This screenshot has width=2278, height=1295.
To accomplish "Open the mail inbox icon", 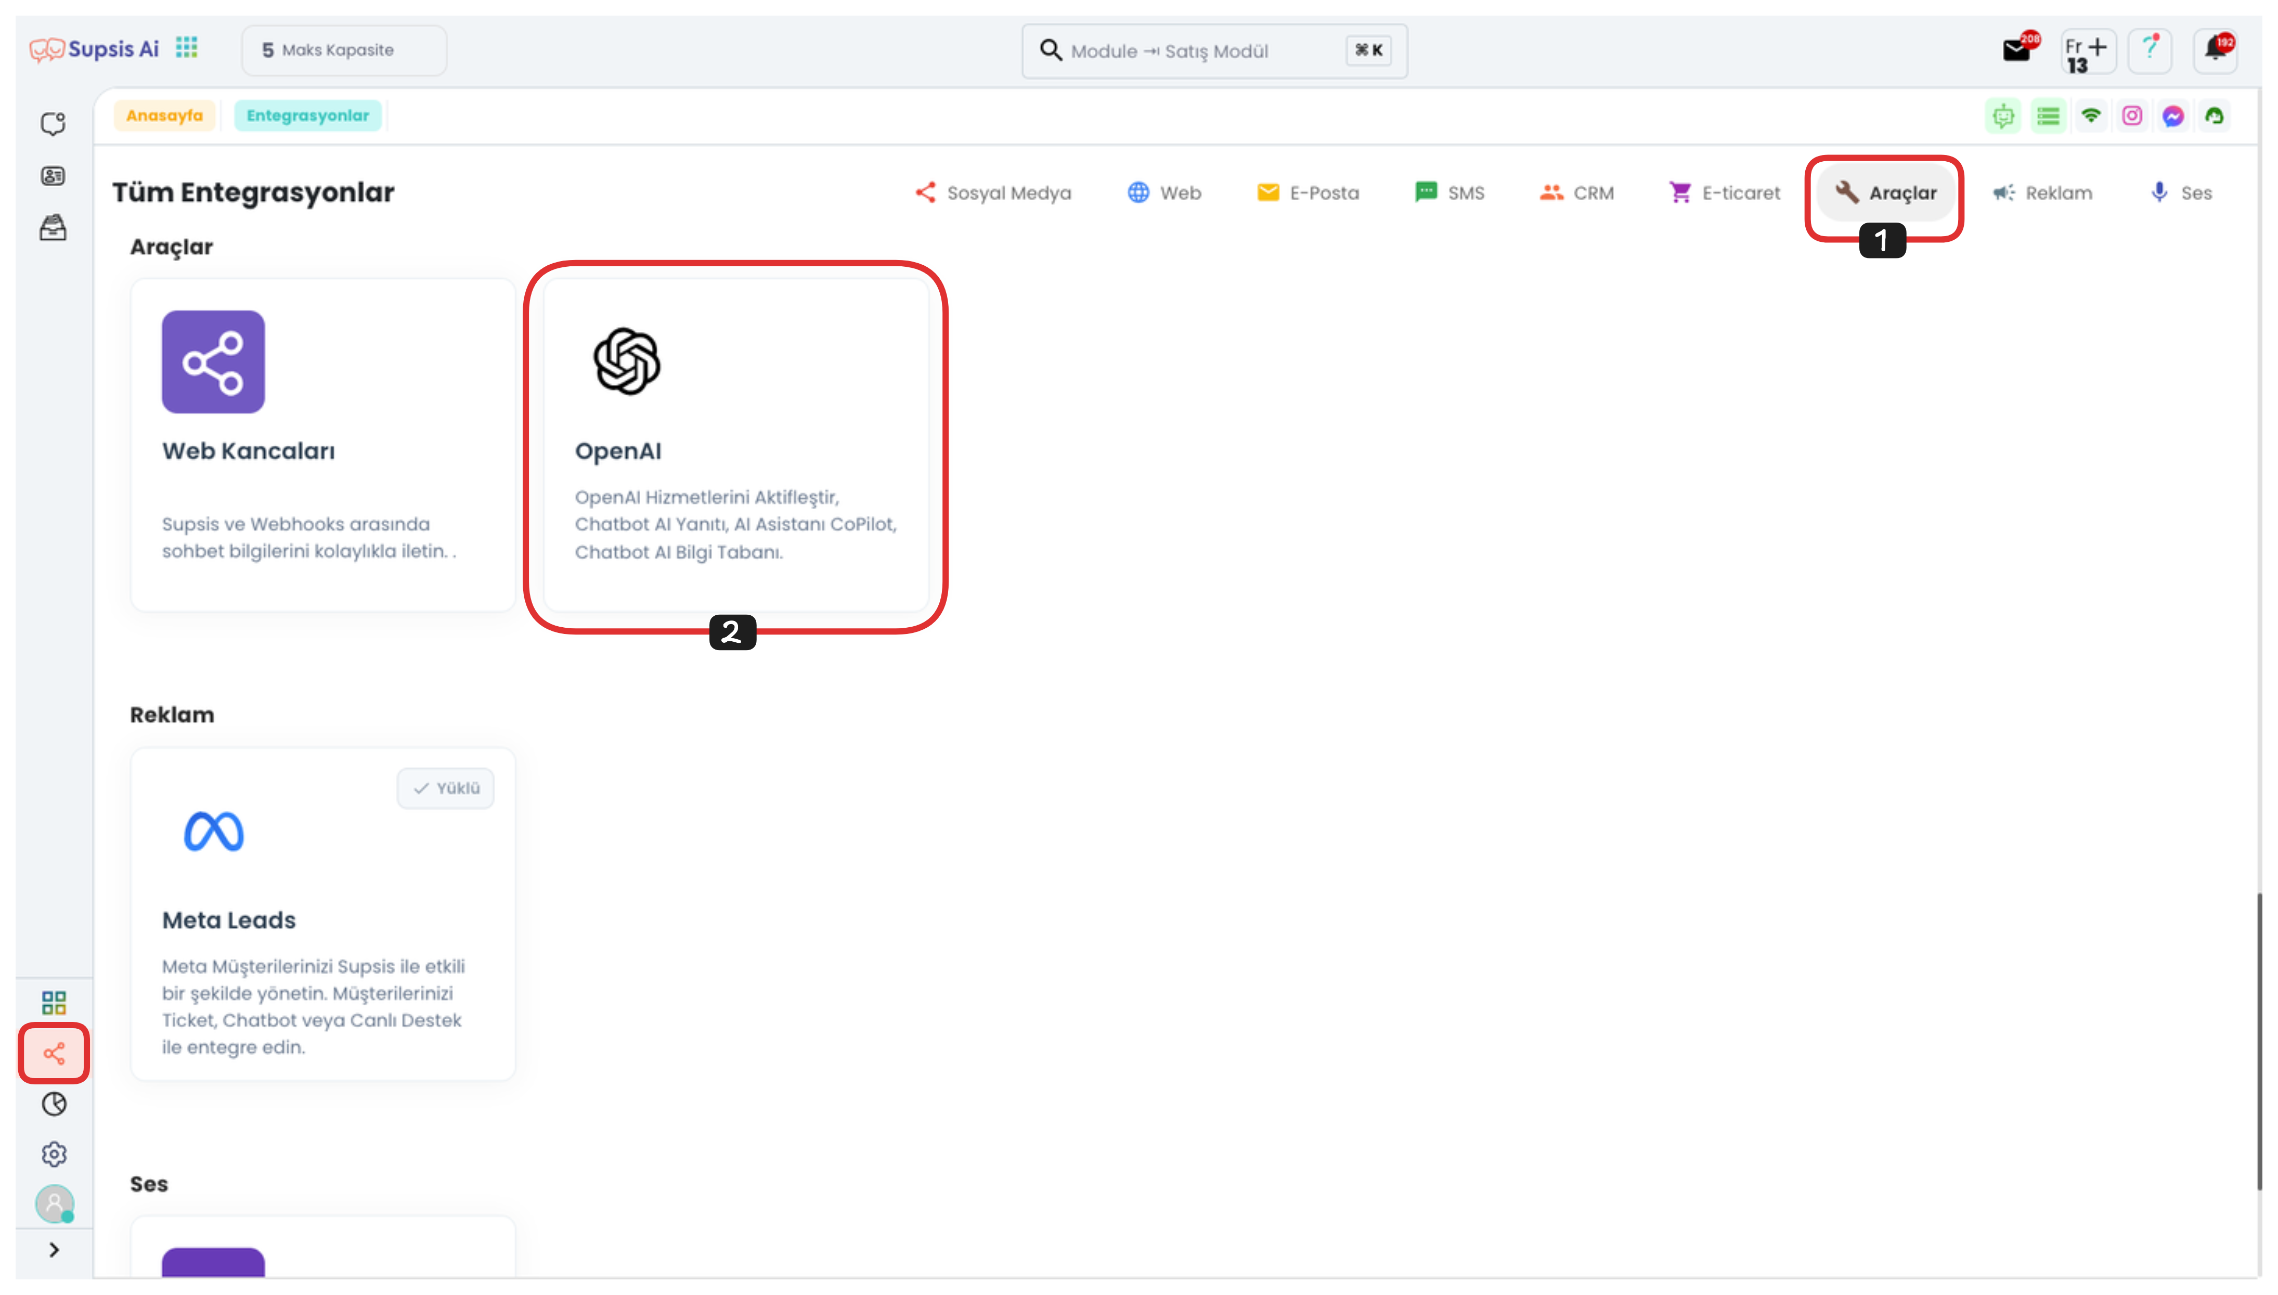I will (2016, 50).
